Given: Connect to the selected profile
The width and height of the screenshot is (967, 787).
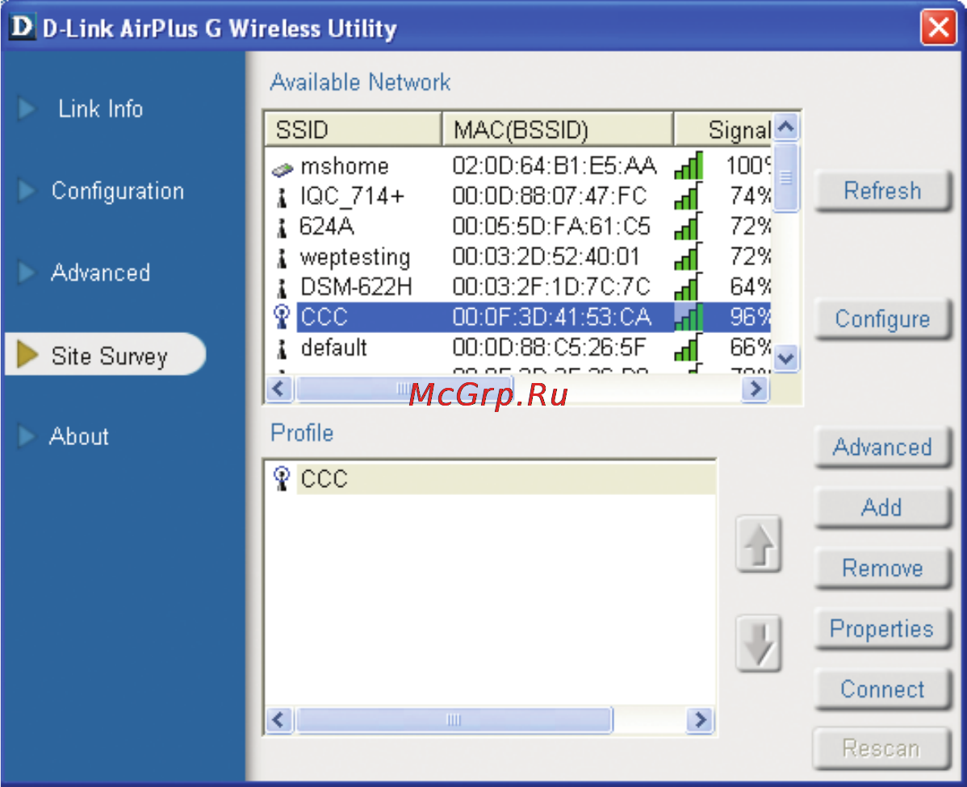Looking at the screenshot, I should [x=882, y=689].
